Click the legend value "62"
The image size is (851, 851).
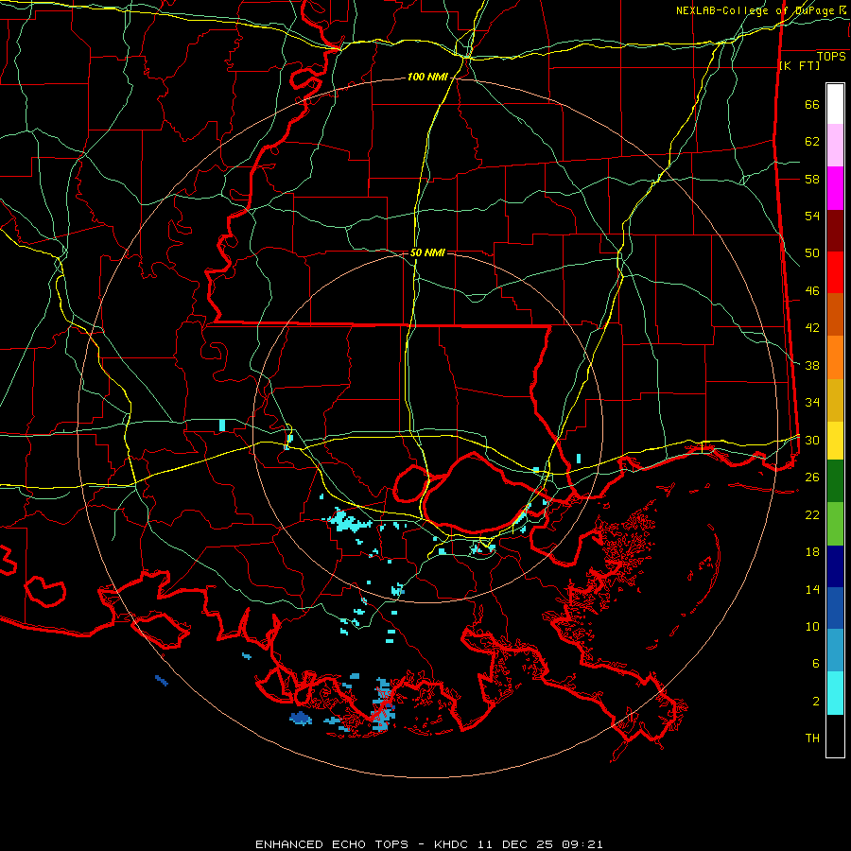pyautogui.click(x=812, y=142)
